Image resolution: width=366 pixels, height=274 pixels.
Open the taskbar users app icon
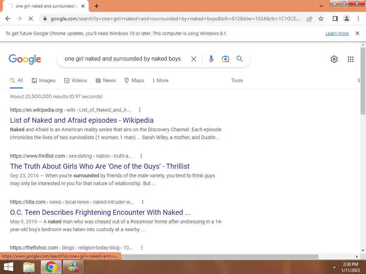click(73, 267)
